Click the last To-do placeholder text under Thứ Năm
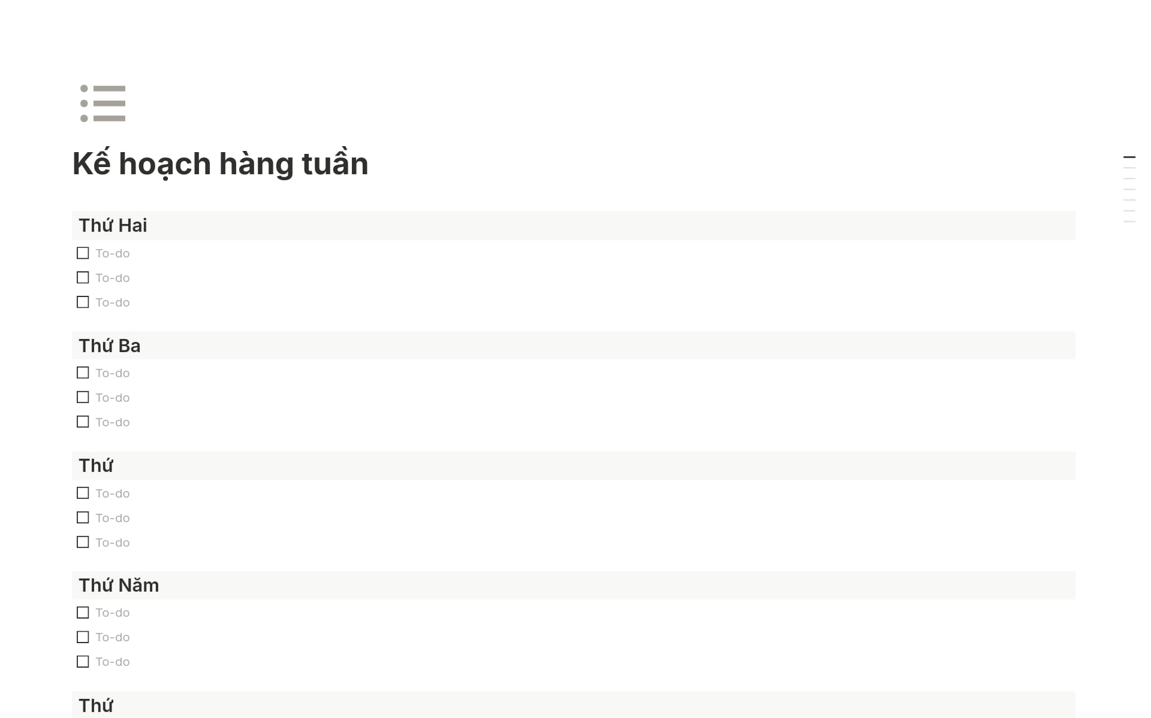 click(x=113, y=662)
